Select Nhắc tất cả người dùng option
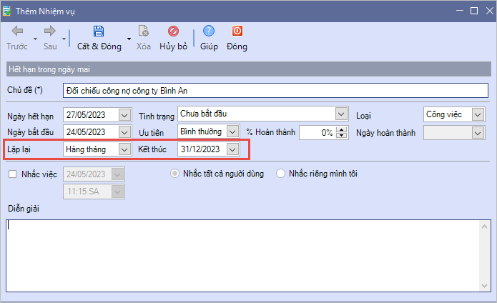The height and width of the screenshot is (303, 497). (174, 174)
